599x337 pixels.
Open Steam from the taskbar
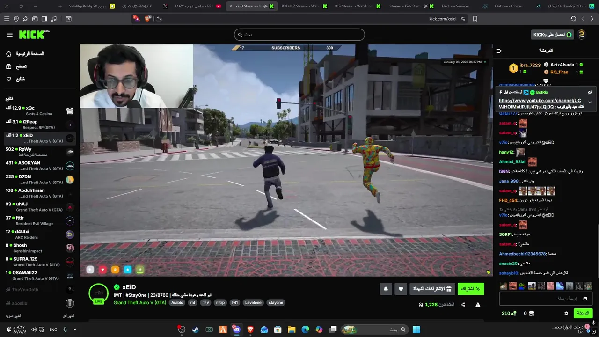pyautogui.click(x=195, y=330)
